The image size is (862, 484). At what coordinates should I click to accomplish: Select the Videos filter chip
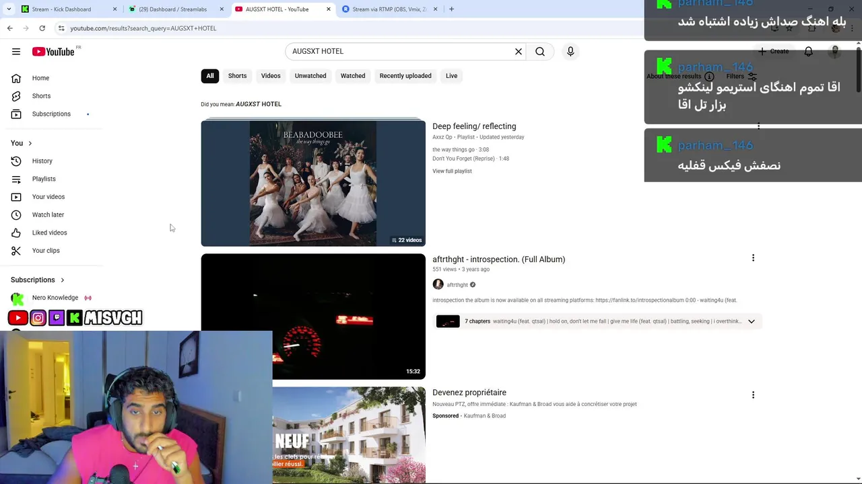coord(271,76)
